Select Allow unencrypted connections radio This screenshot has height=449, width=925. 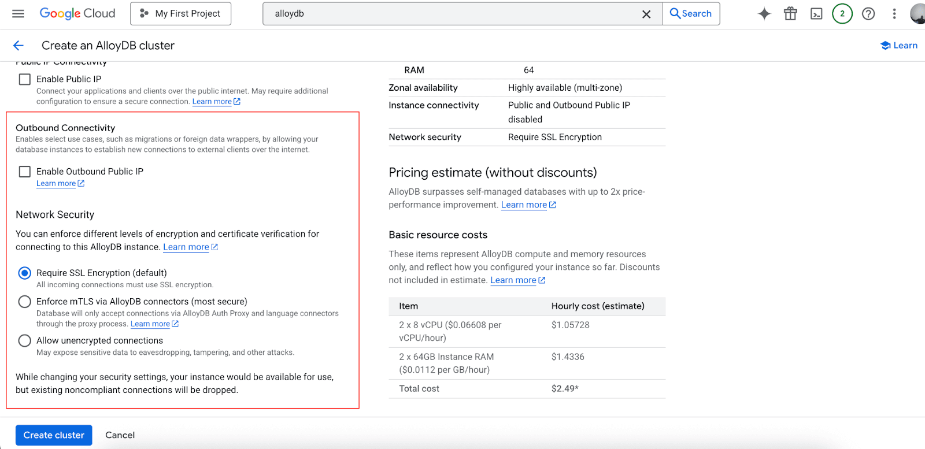[x=25, y=341]
